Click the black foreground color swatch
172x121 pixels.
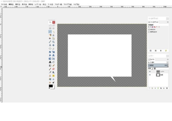51,86
